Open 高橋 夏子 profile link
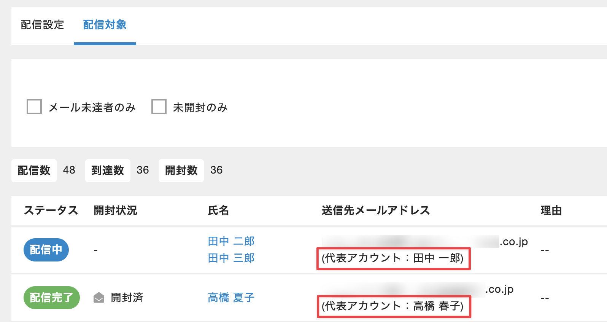607x322 pixels. click(x=231, y=298)
